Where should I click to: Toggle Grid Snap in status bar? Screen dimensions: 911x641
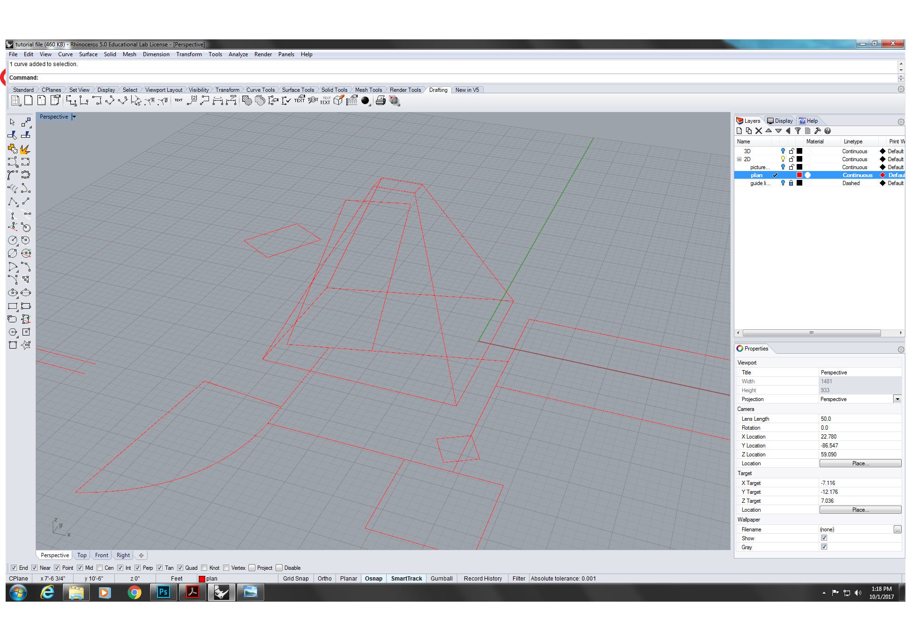point(296,578)
